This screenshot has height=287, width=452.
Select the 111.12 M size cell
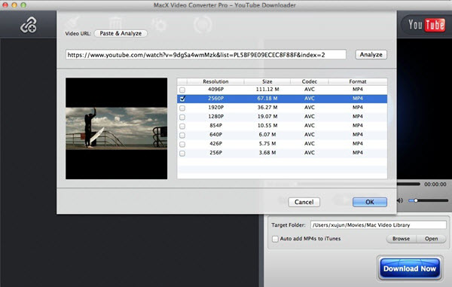point(267,90)
